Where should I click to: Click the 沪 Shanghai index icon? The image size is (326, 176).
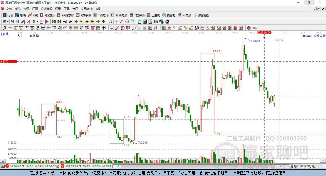tap(7, 166)
